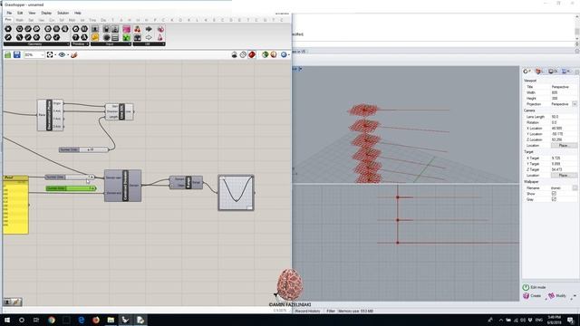Click the Open file icon

[x=8, y=54]
